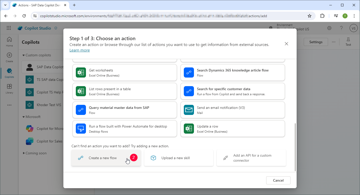Click the Search customer data flow icon
Viewport: 360px width, 195px height.
189,91
